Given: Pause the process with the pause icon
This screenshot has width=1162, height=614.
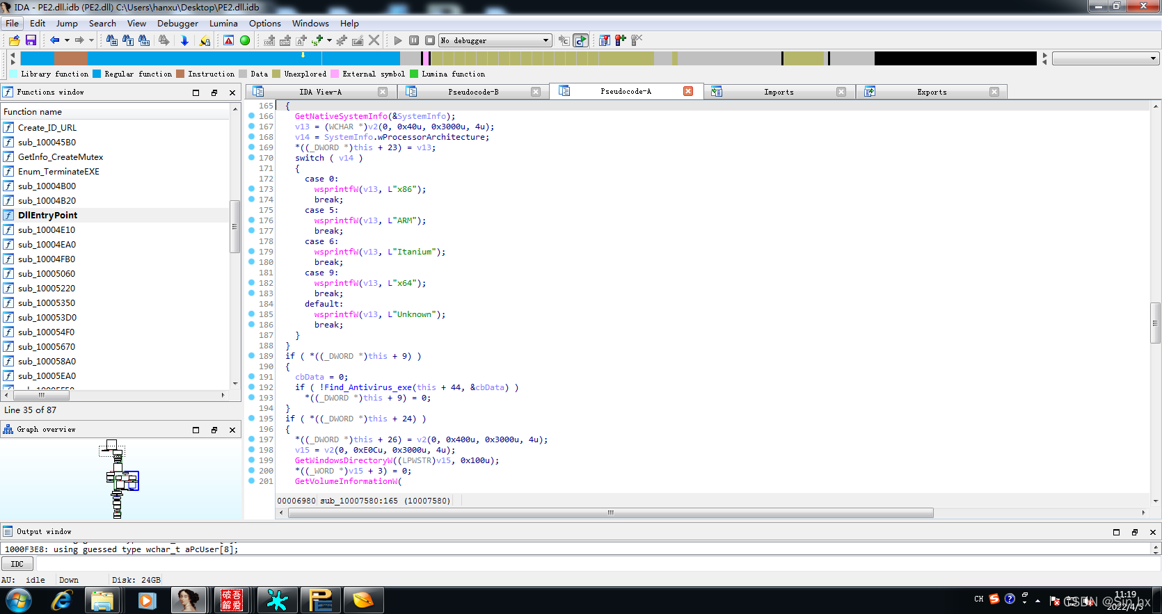Looking at the screenshot, I should [414, 40].
